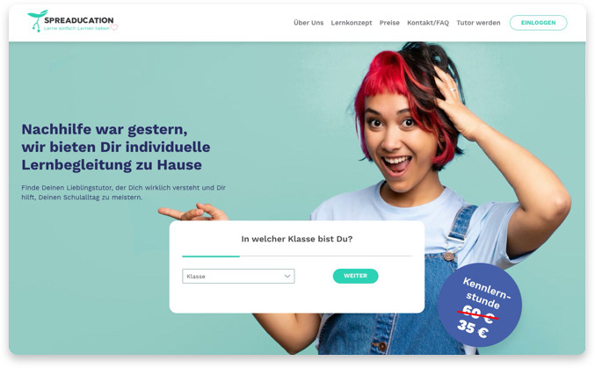Open the Klasse dropdown
This screenshot has width=595, height=368.
coord(238,276)
